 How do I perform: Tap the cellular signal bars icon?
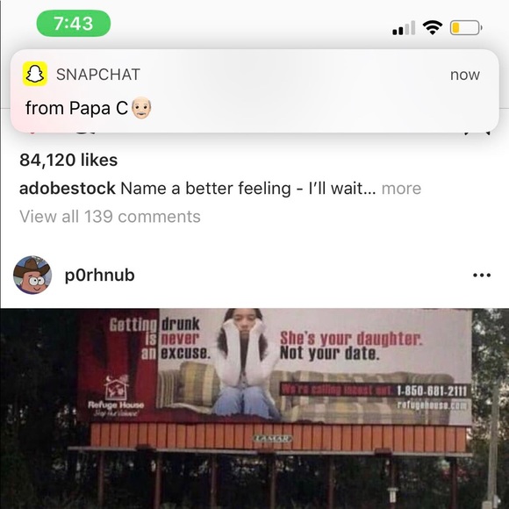click(404, 28)
